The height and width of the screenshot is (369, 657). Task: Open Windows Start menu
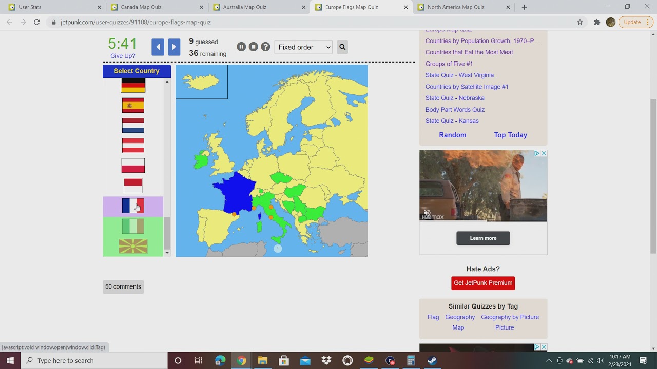point(10,360)
